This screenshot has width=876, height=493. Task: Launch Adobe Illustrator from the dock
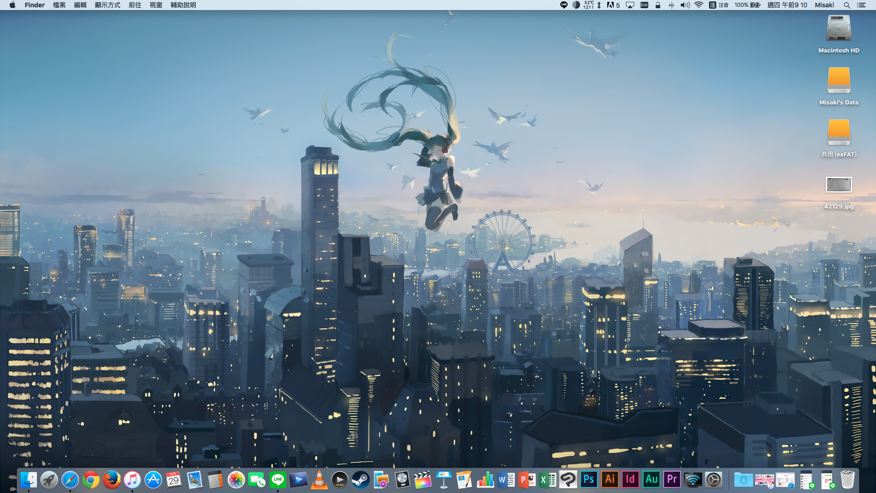tap(610, 480)
